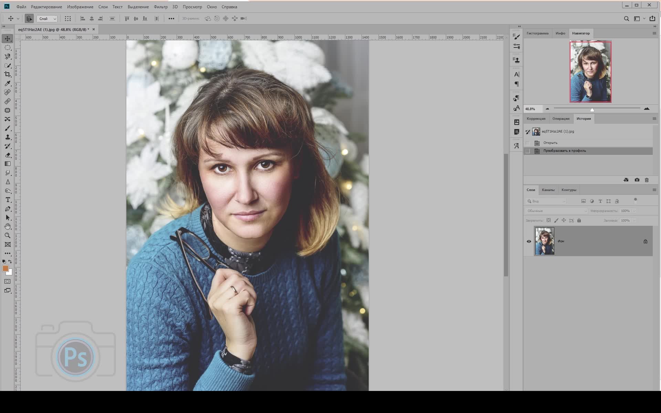The width and height of the screenshot is (661, 413).
Task: Select the Zoom magnifier tool
Action: [x=8, y=235]
